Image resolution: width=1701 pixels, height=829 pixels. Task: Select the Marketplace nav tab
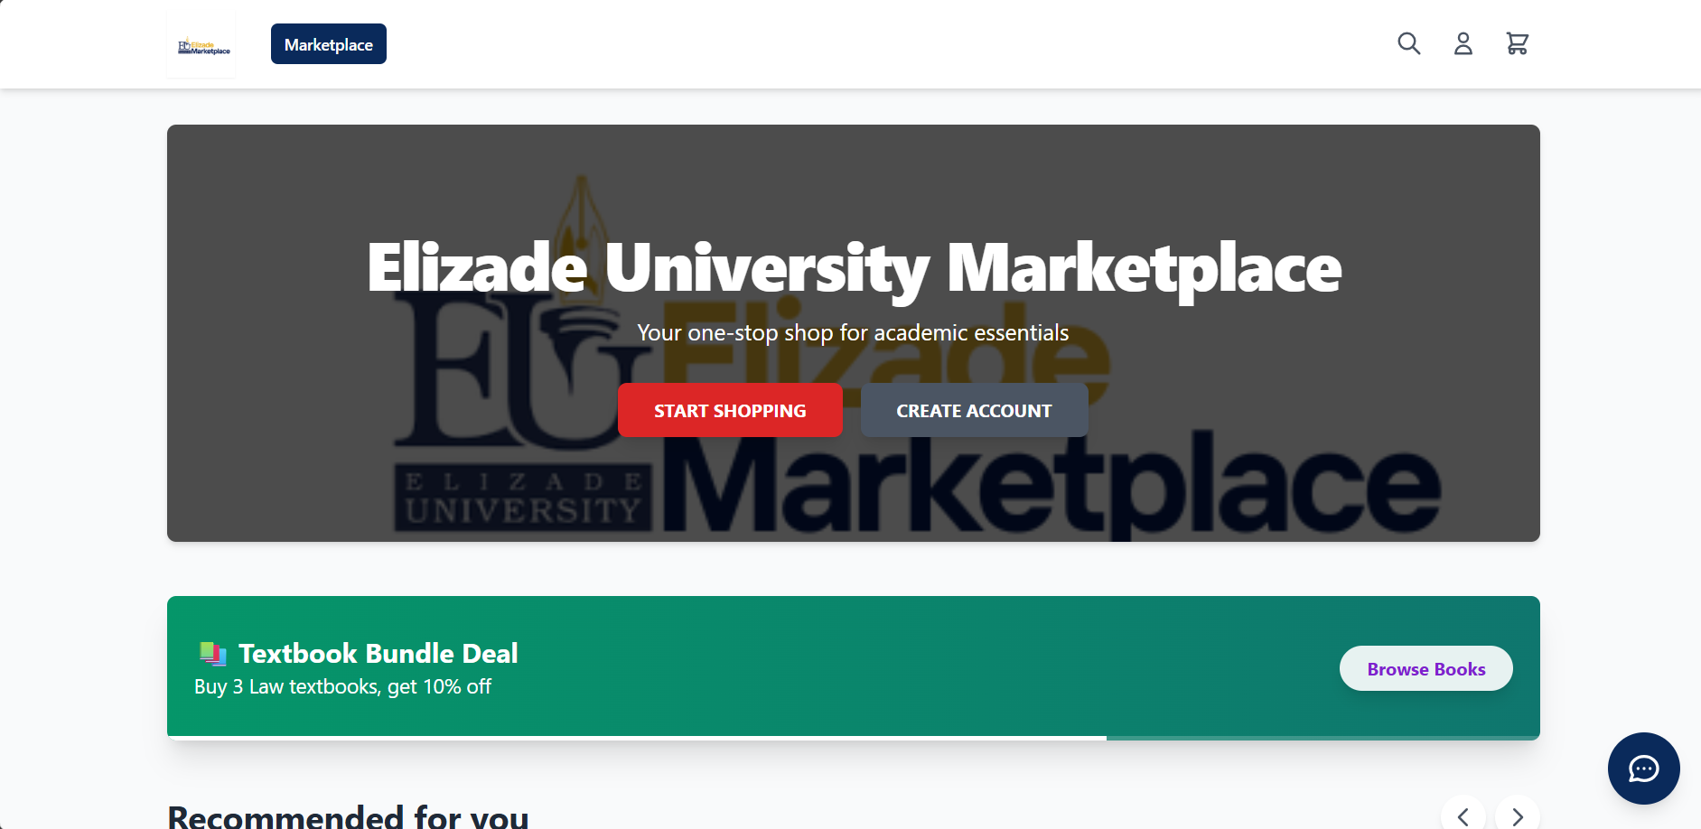point(329,44)
